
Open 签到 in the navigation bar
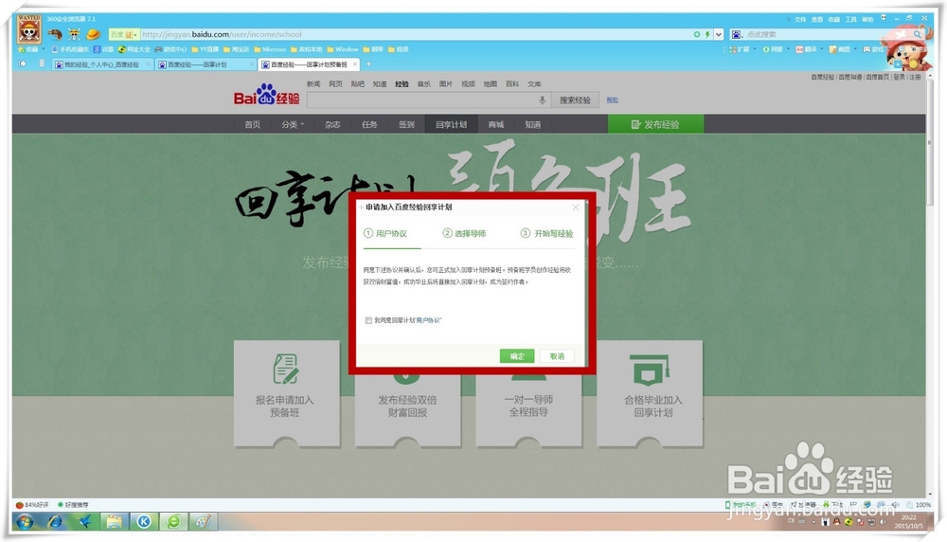pos(406,124)
